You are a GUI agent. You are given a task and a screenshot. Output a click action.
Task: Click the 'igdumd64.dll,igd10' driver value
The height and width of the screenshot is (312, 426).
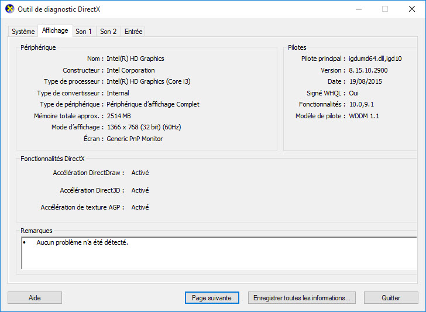375,59
